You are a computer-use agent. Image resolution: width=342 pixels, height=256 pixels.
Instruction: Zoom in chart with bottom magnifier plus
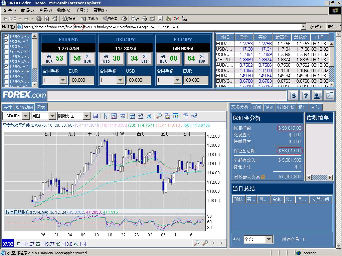click(205, 243)
